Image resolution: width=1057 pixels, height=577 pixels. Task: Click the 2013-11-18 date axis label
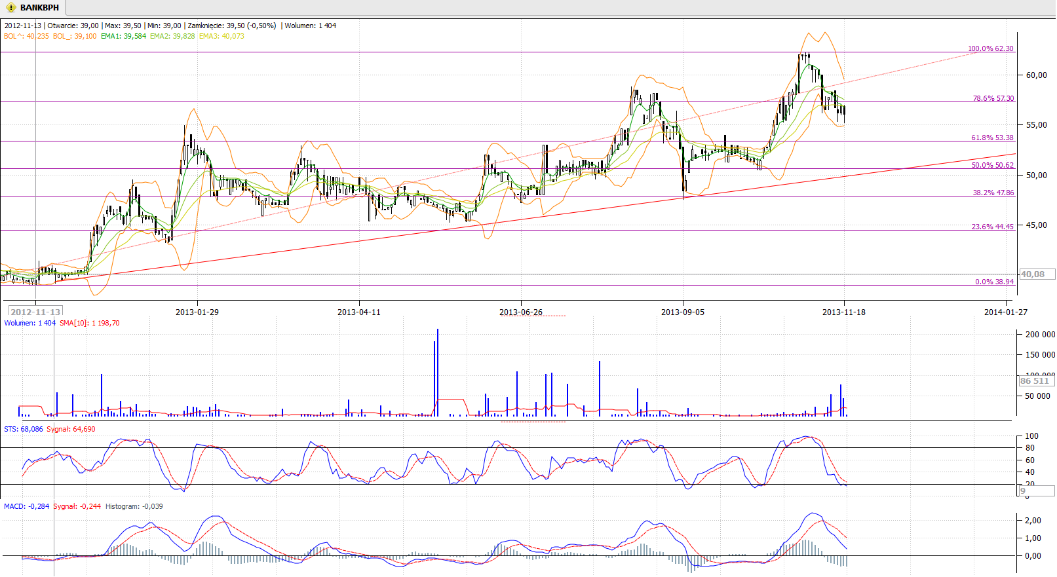(x=844, y=312)
